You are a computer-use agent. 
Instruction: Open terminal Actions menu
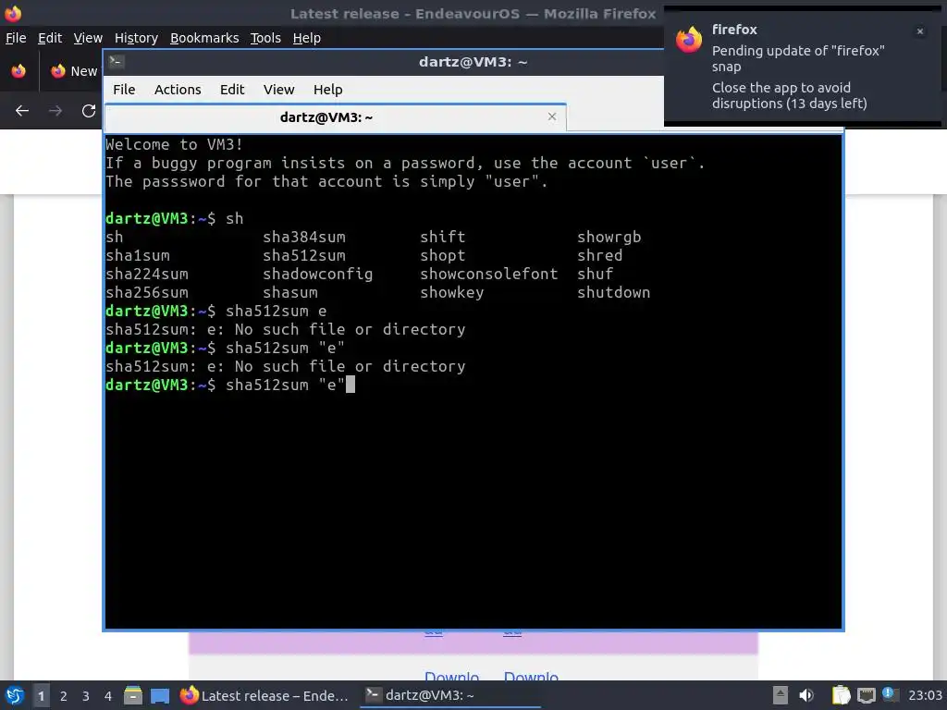pos(178,90)
